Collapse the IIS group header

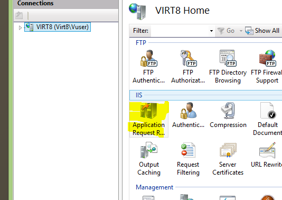139,95
